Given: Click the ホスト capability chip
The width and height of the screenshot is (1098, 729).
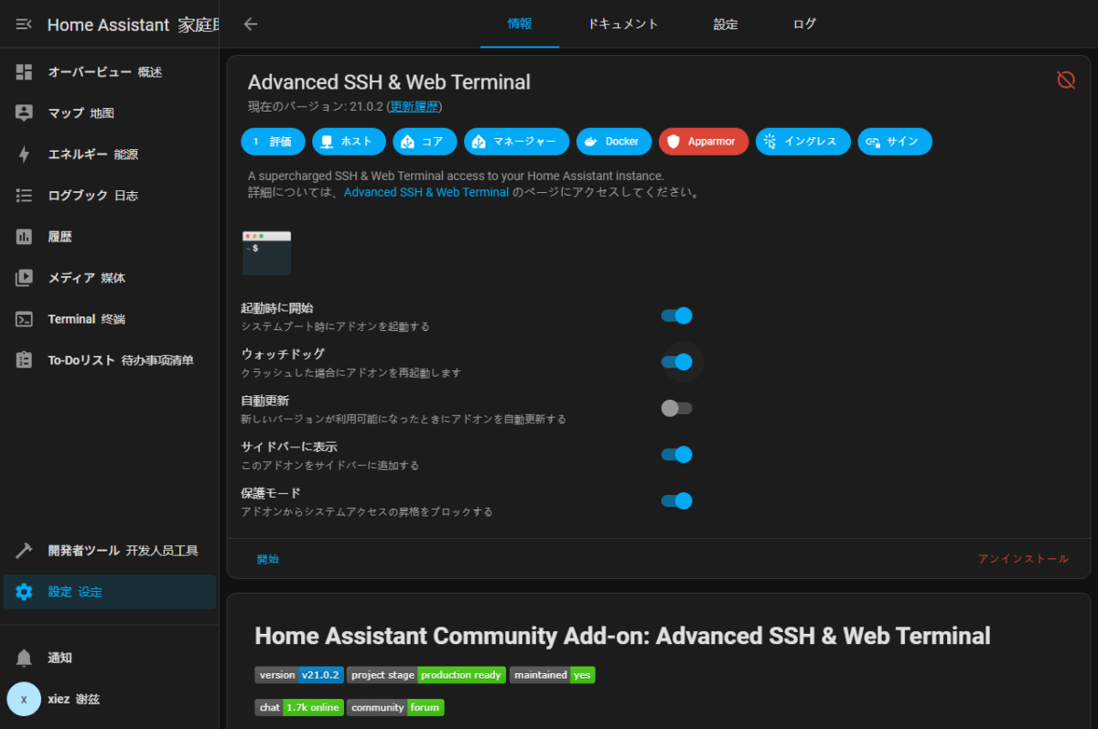Looking at the screenshot, I should (349, 142).
